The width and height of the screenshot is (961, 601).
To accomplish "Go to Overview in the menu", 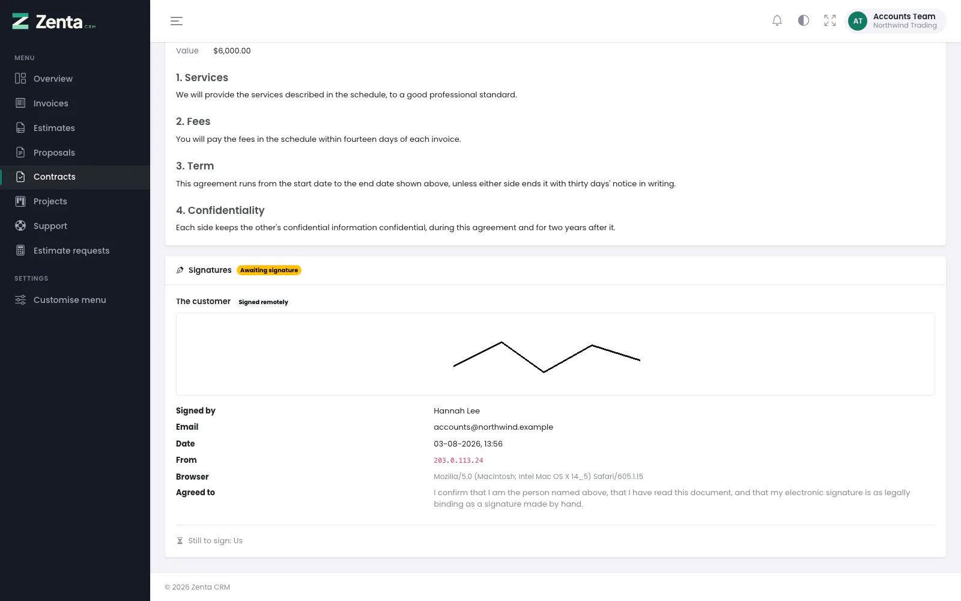I will coord(75,79).
